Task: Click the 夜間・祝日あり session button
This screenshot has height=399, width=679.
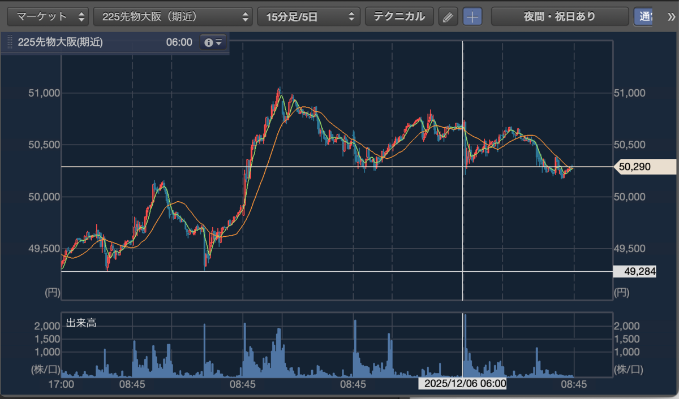Action: coord(560,16)
